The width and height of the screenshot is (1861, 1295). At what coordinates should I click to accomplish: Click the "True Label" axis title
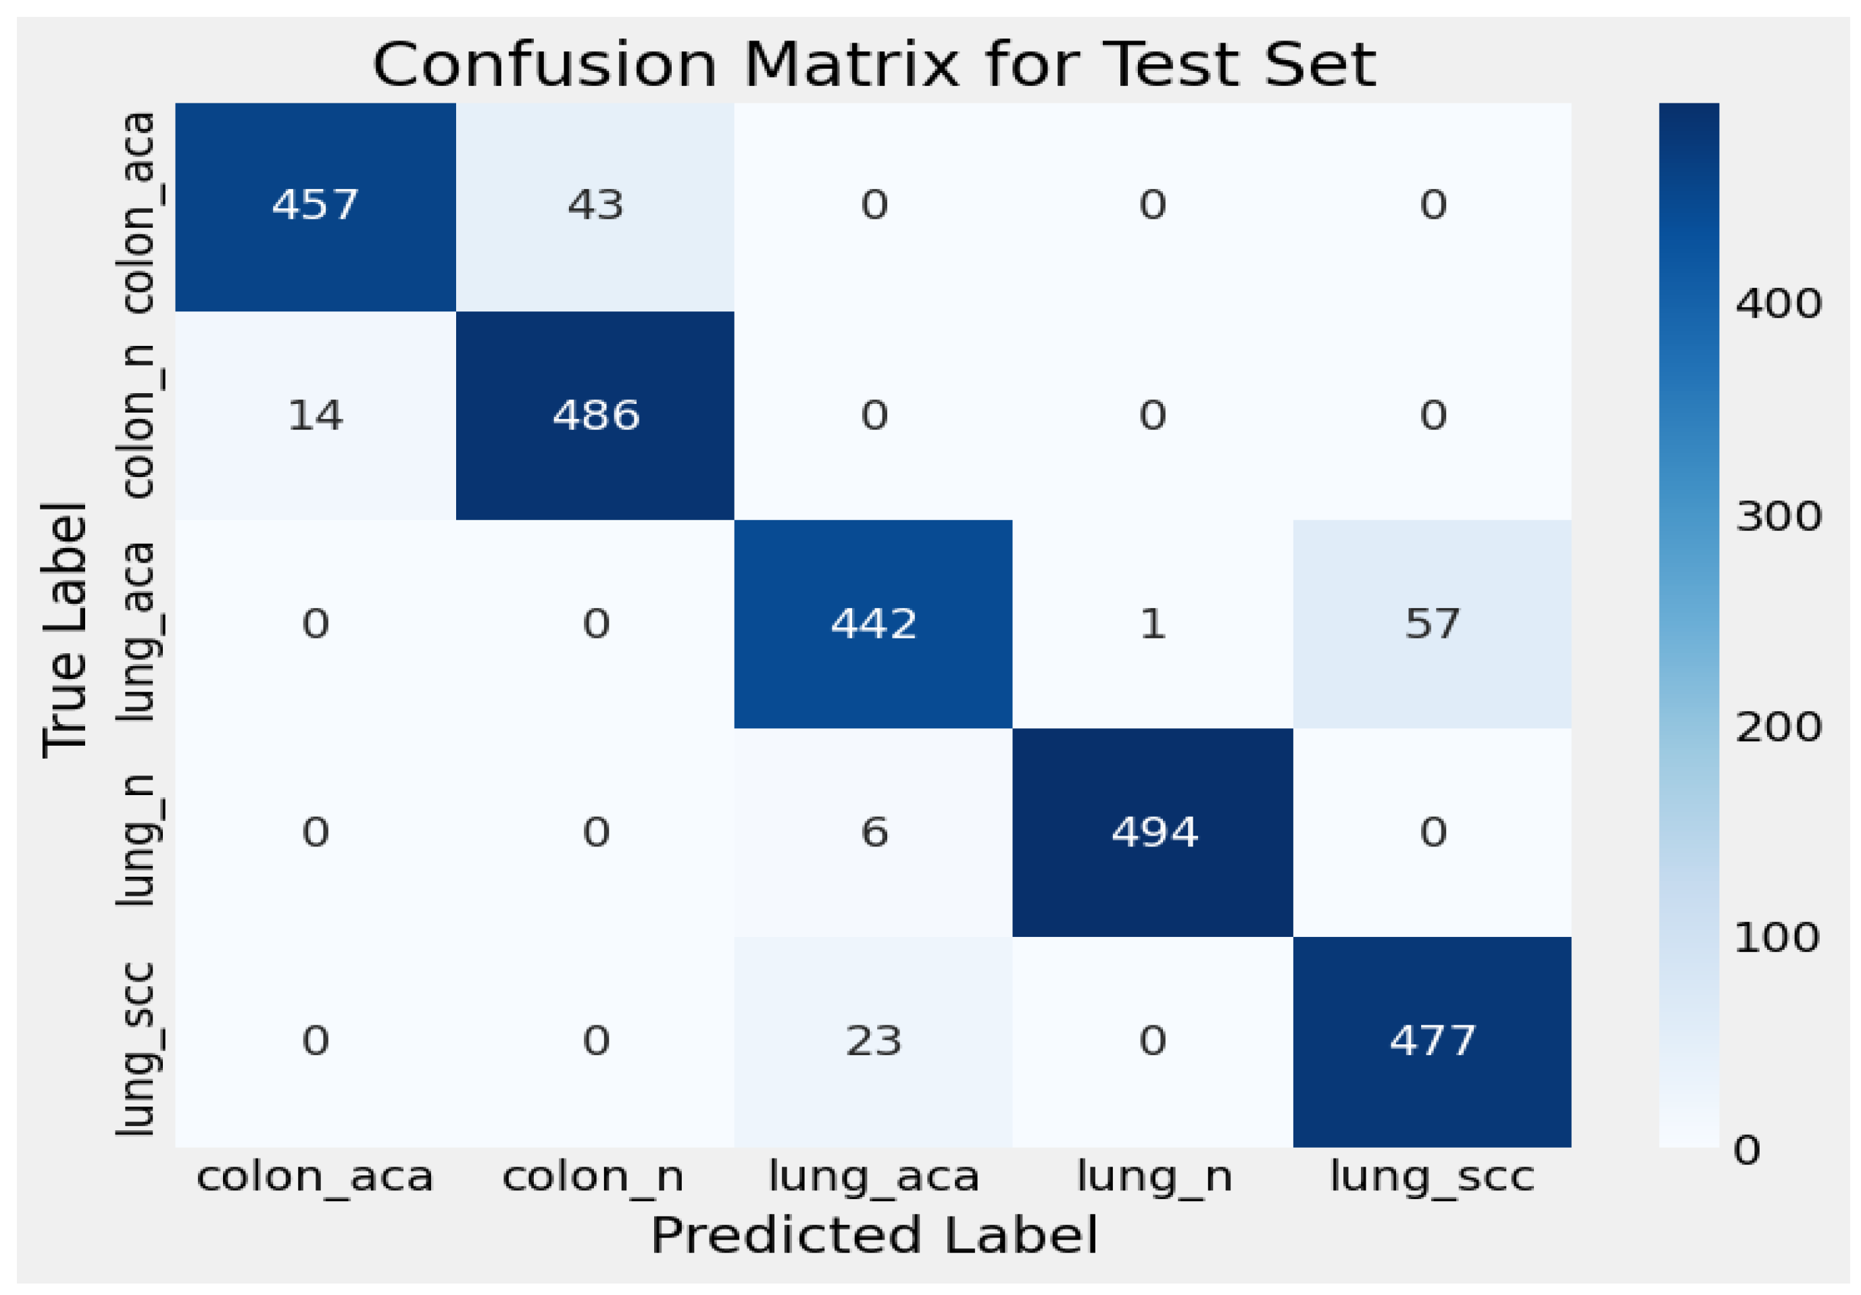65,630
